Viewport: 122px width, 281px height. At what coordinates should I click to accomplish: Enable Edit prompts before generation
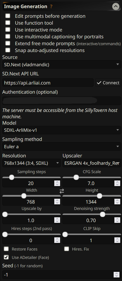pos(8,16)
